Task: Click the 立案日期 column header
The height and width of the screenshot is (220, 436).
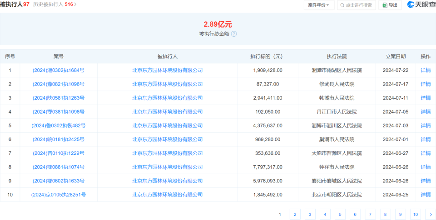Action: [396, 57]
